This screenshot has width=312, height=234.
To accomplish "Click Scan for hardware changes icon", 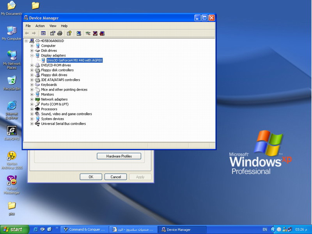I will tap(79, 33).
